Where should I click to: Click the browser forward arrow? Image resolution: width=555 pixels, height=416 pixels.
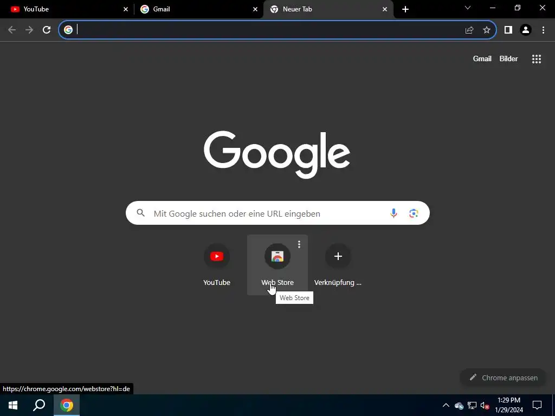pos(29,30)
